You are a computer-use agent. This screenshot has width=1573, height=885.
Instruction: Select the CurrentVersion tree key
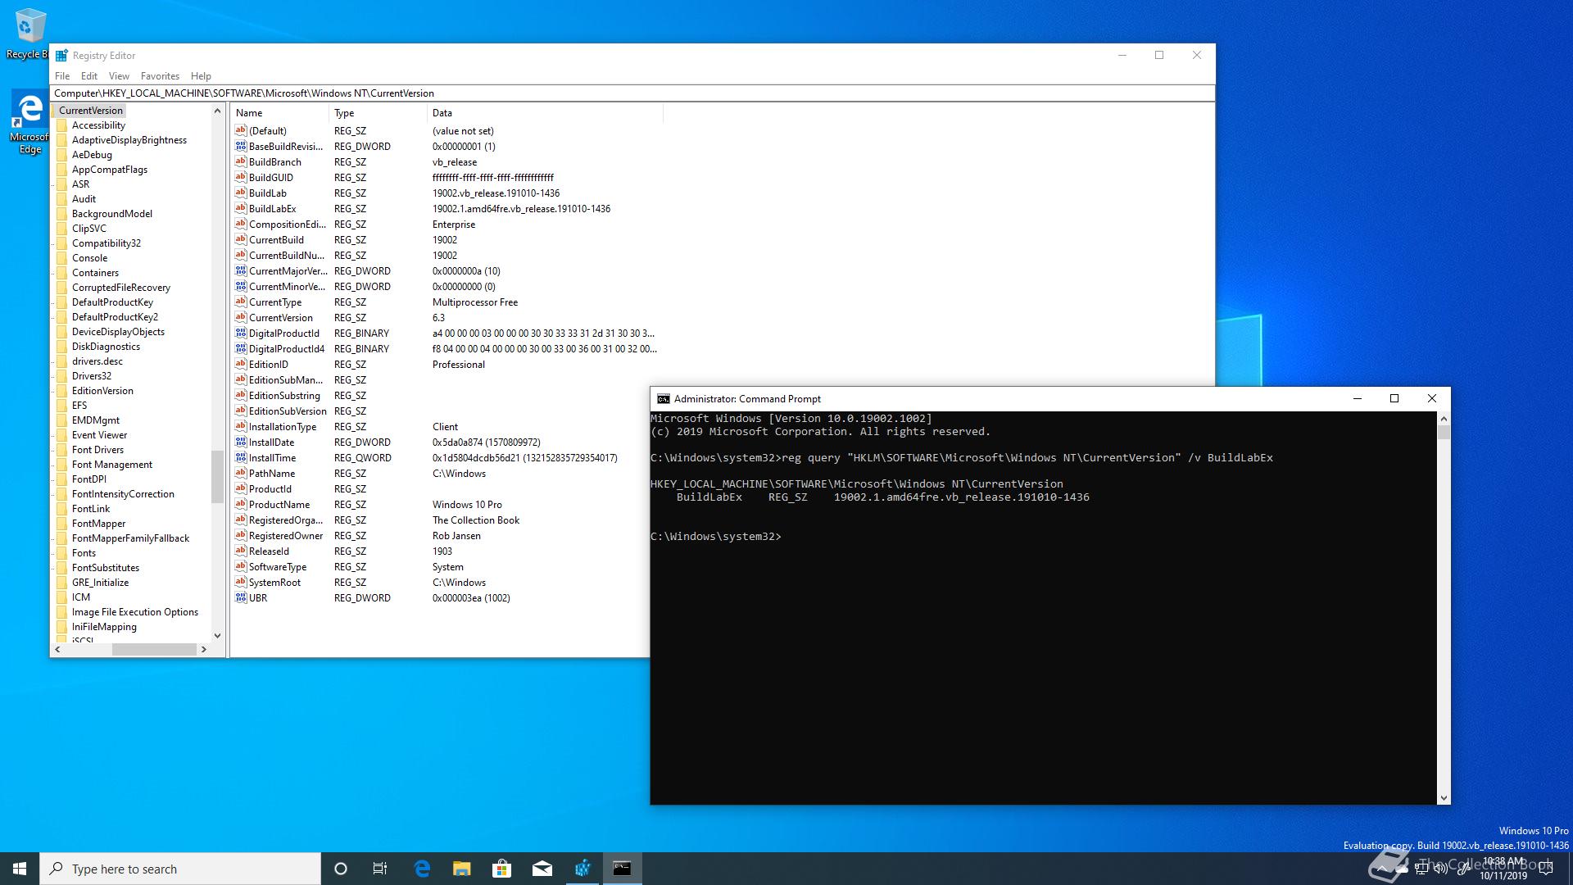[90, 111]
